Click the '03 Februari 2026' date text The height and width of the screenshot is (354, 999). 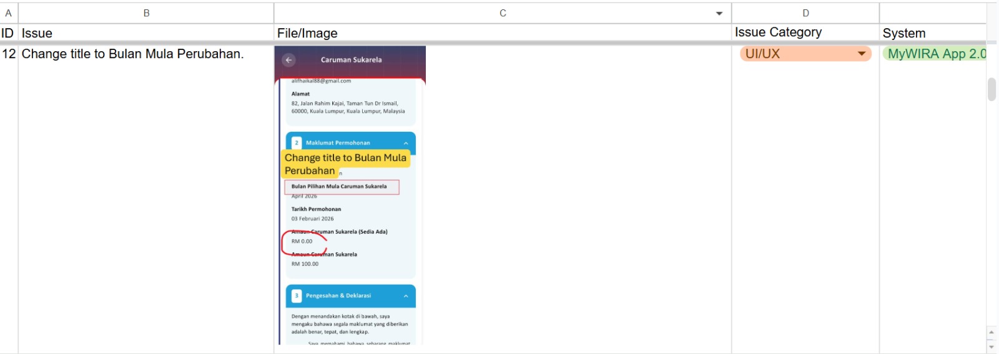click(312, 219)
